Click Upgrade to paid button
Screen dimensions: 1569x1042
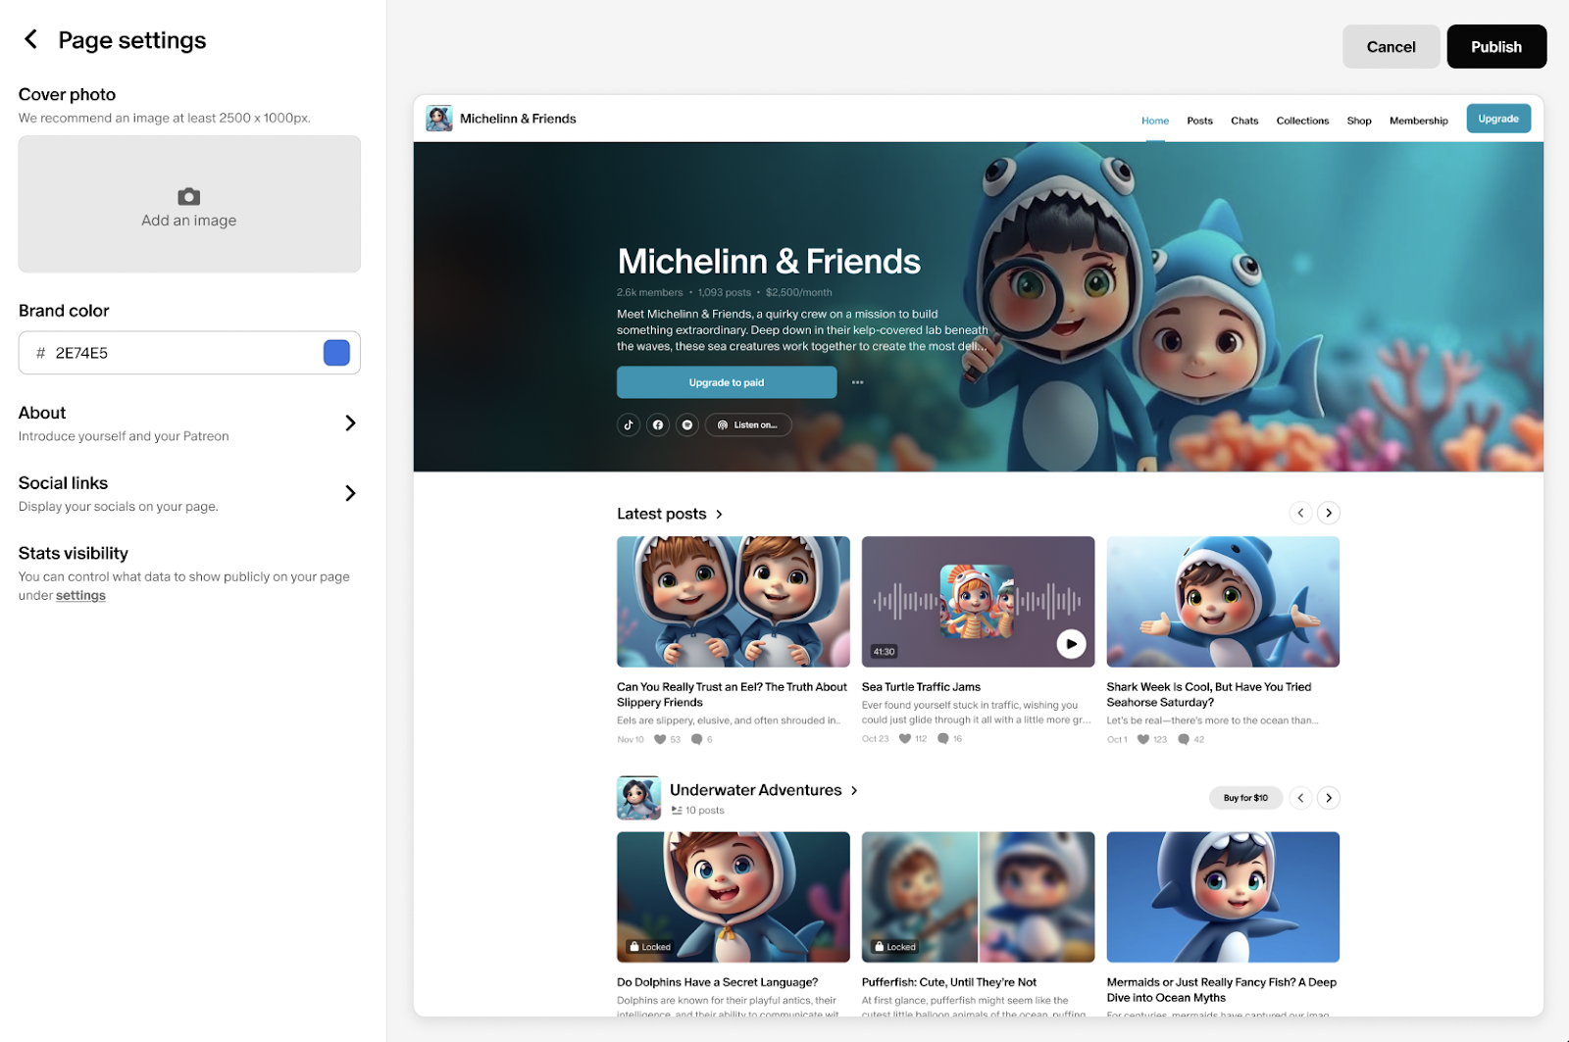click(x=727, y=382)
